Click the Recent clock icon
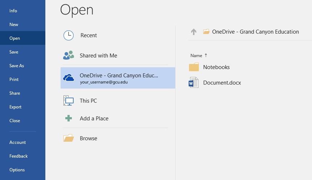The height and width of the screenshot is (180, 312). pyautogui.click(x=69, y=35)
